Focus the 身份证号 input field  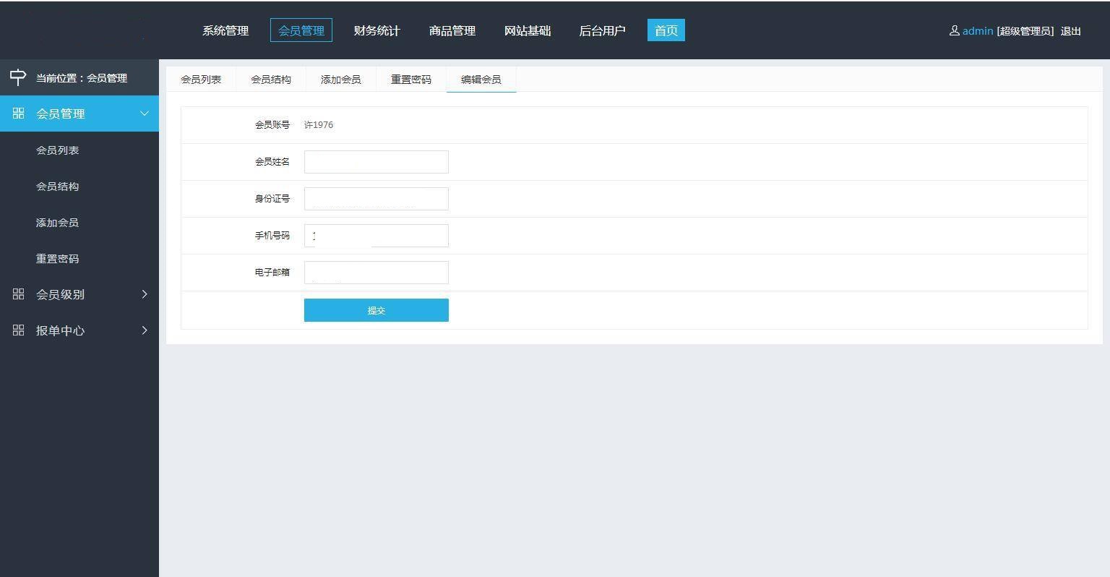(376, 199)
